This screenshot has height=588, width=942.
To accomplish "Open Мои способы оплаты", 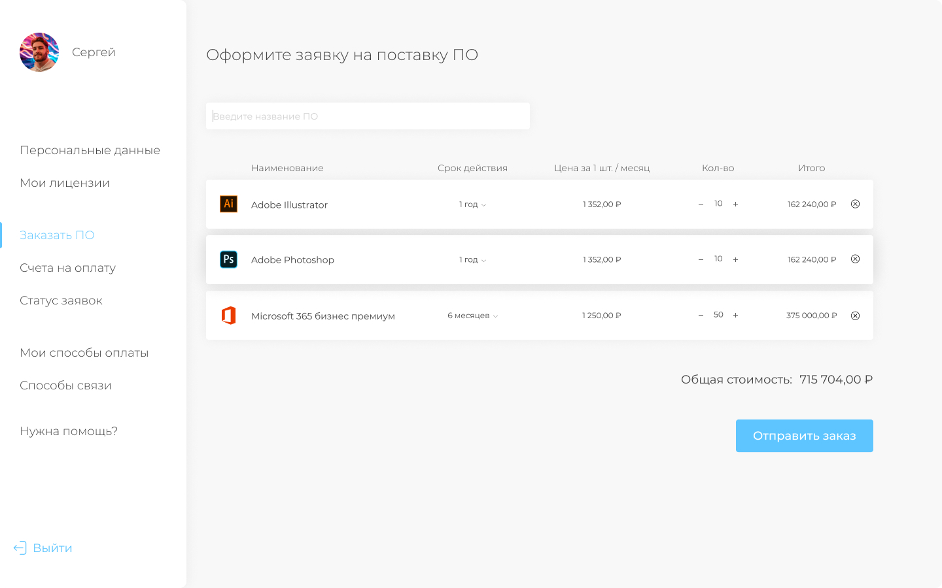I will point(84,353).
